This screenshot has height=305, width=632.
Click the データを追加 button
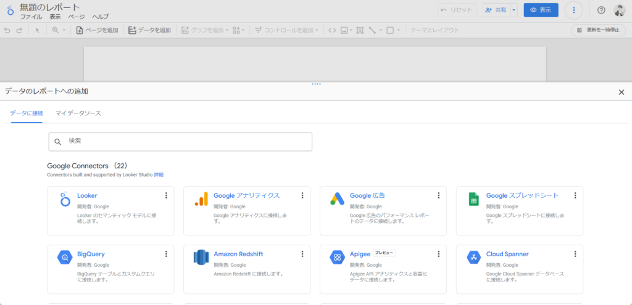click(x=149, y=30)
